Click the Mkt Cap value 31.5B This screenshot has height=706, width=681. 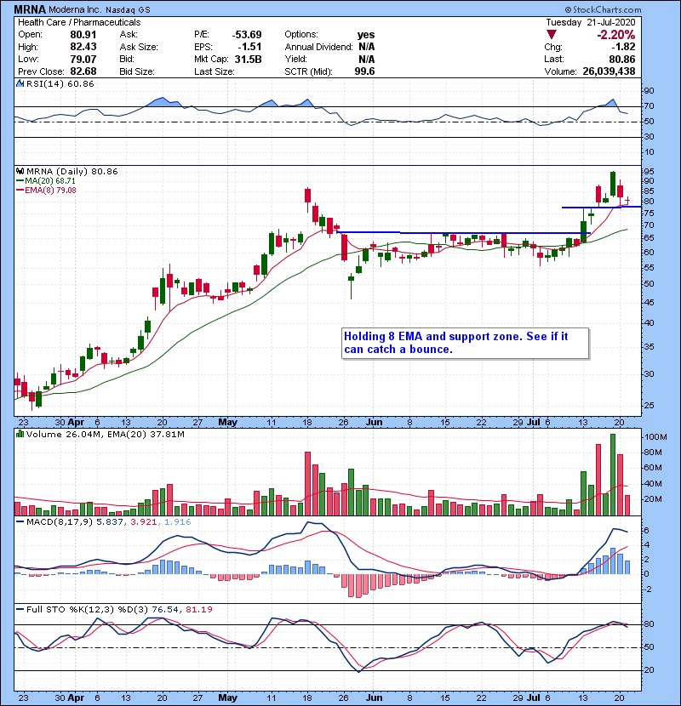(x=249, y=59)
